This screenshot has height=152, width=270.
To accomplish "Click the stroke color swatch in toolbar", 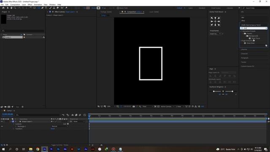I will [x=98, y=8].
